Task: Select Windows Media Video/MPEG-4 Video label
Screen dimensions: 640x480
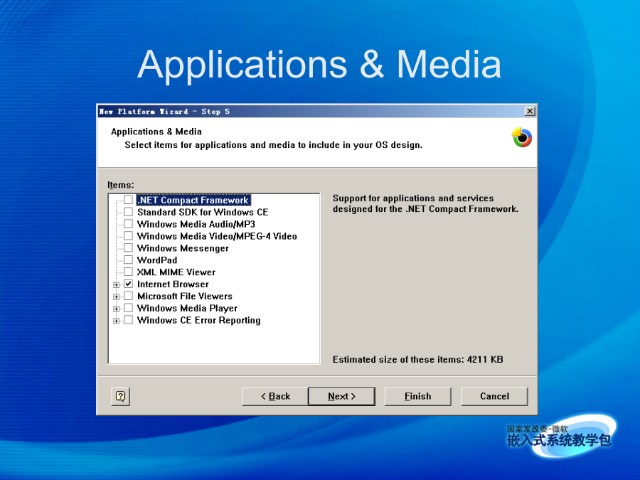Action: click(x=217, y=236)
